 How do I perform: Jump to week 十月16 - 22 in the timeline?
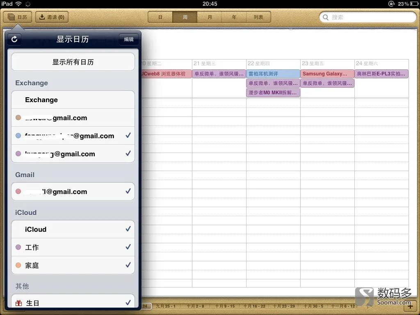[254, 306]
